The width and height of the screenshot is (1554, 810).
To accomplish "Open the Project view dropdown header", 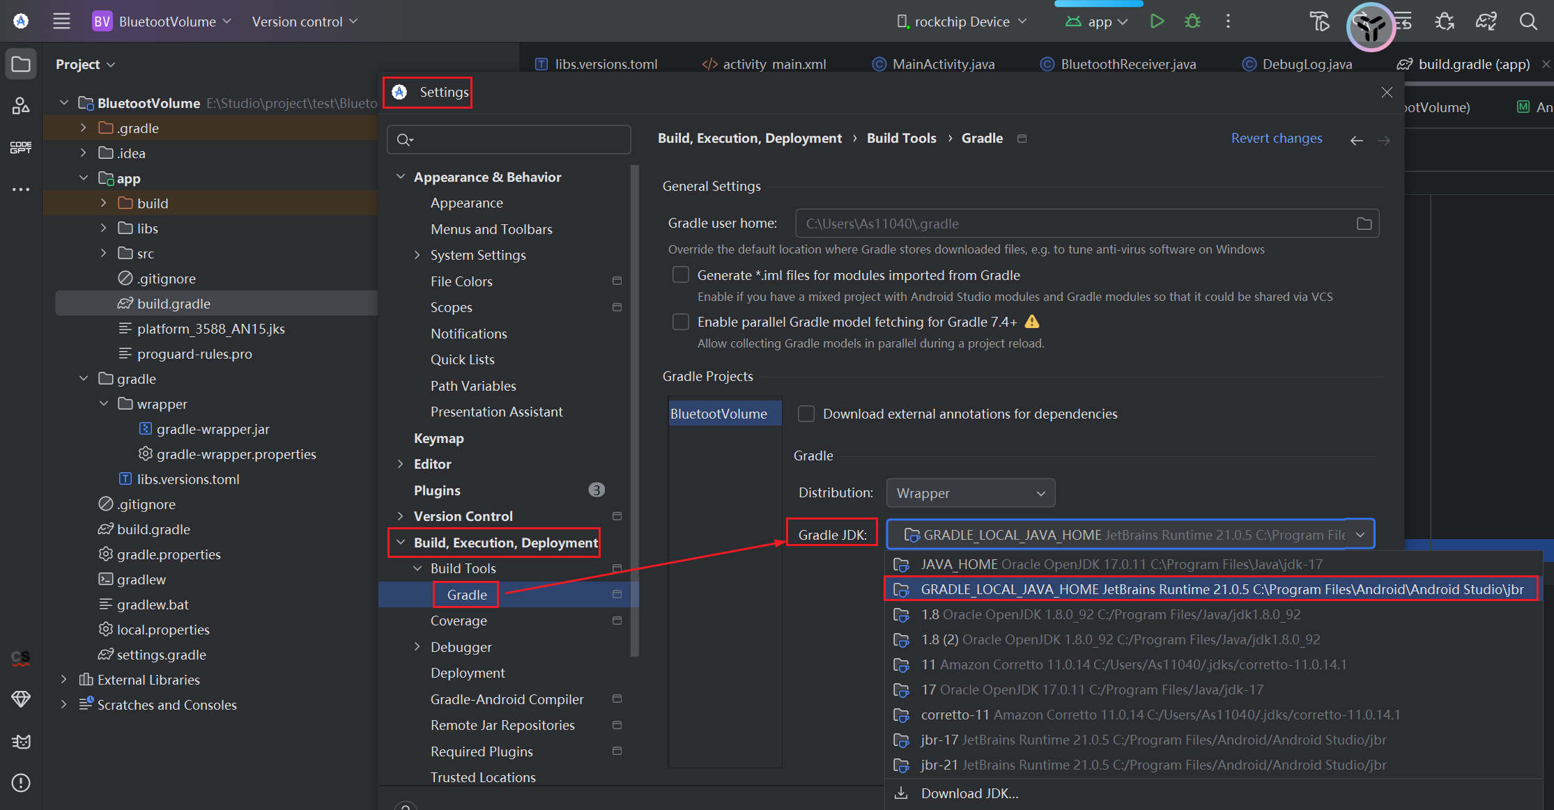I will coord(85,64).
